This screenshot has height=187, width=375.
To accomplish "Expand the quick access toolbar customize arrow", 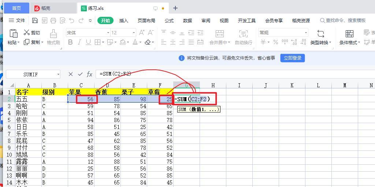I will (90, 20).
